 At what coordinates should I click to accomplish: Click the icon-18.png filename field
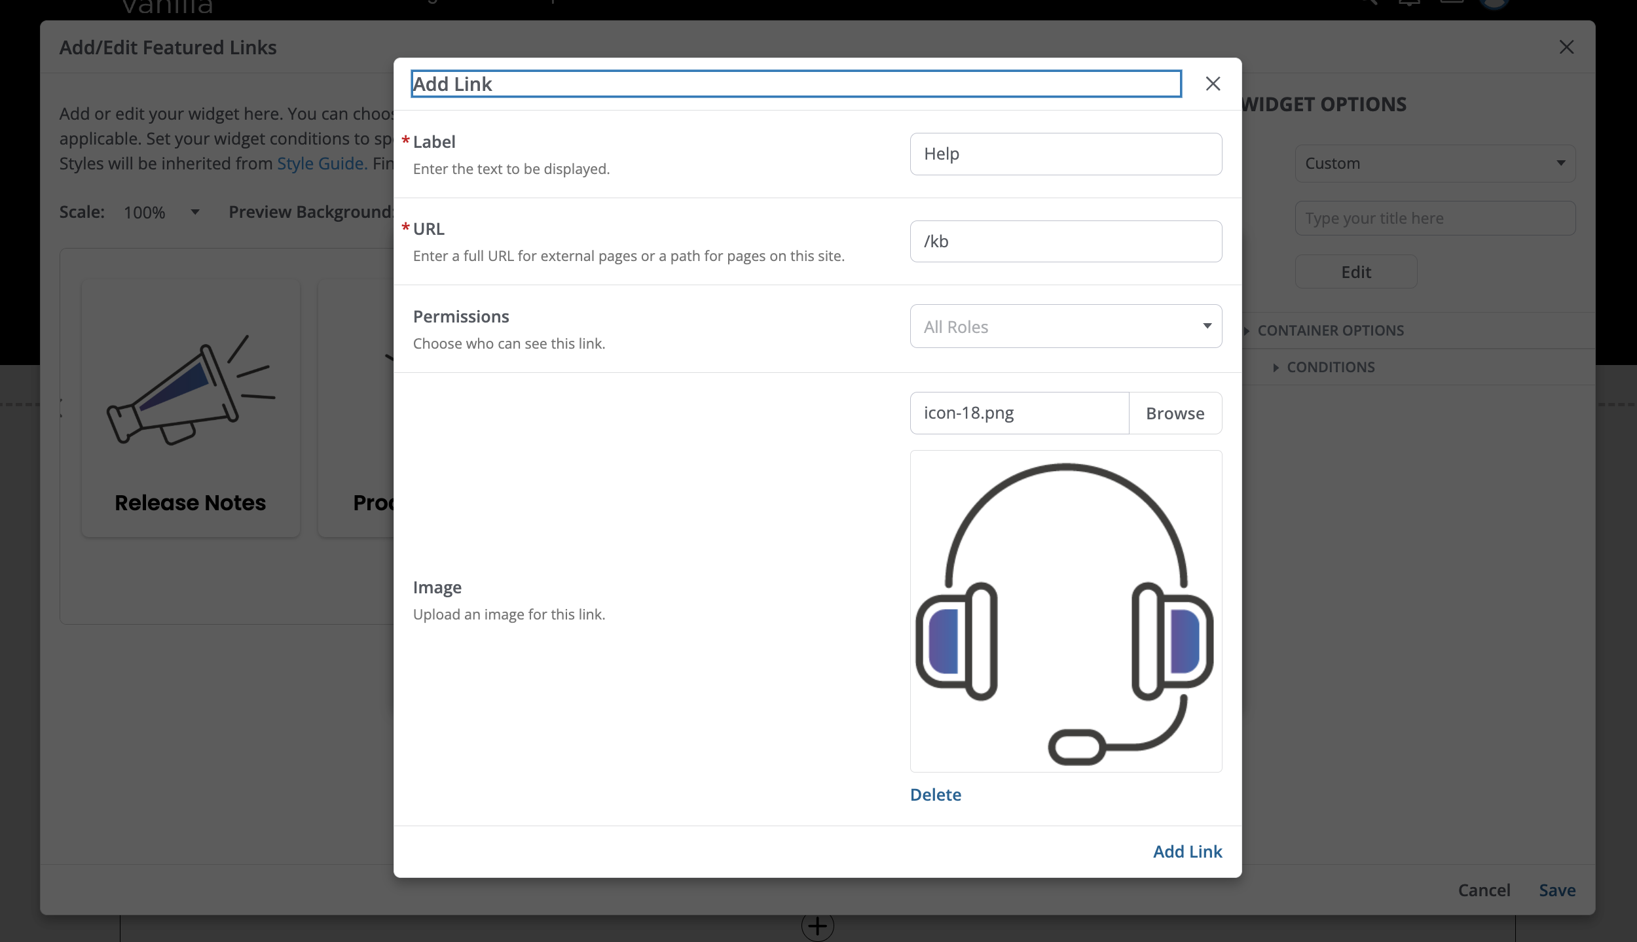1019,413
